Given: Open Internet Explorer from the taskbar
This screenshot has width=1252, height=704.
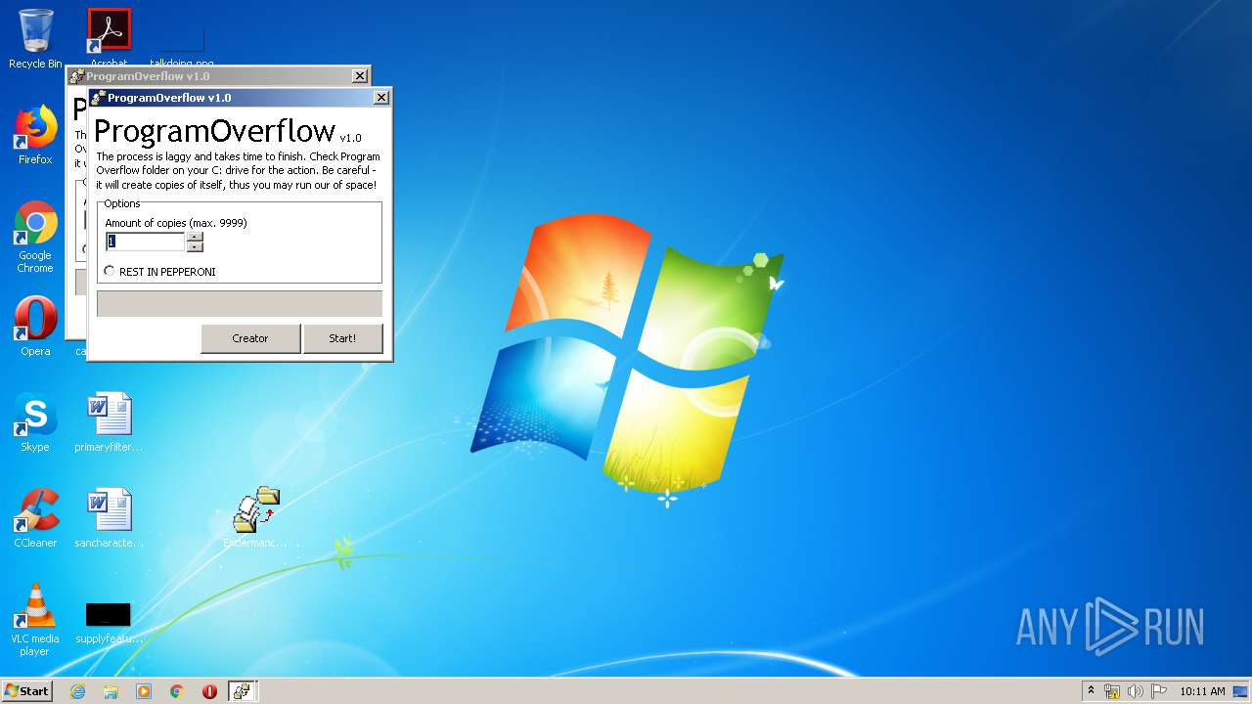Looking at the screenshot, I should (x=77, y=691).
